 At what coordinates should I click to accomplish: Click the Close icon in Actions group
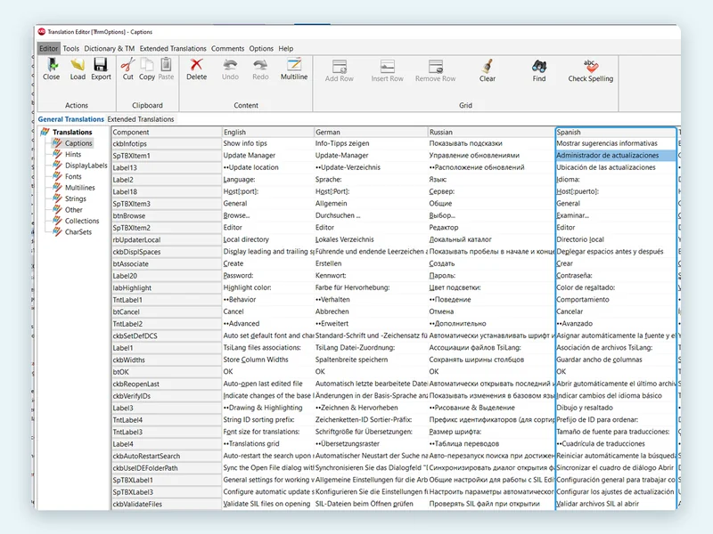(x=52, y=65)
